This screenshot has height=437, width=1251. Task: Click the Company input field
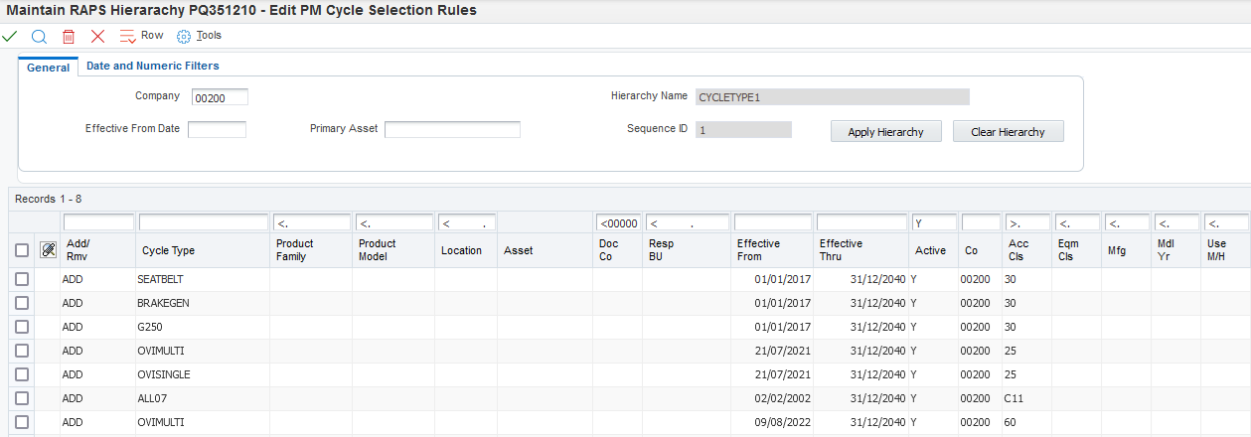coord(219,97)
